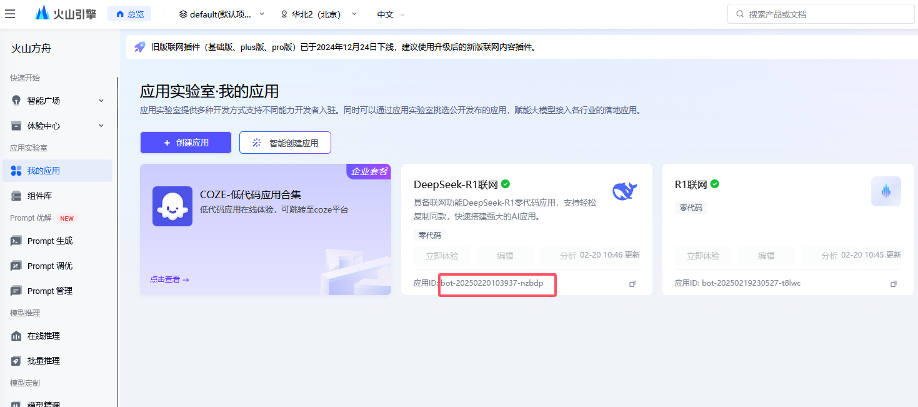This screenshot has height=407, width=918.
Task: Click the rocket icon in the announcement banner
Action: point(139,46)
